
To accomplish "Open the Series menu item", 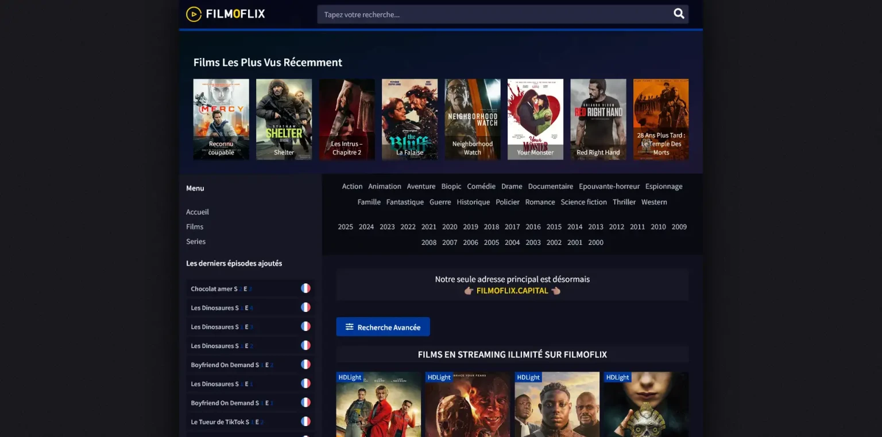I will click(196, 242).
